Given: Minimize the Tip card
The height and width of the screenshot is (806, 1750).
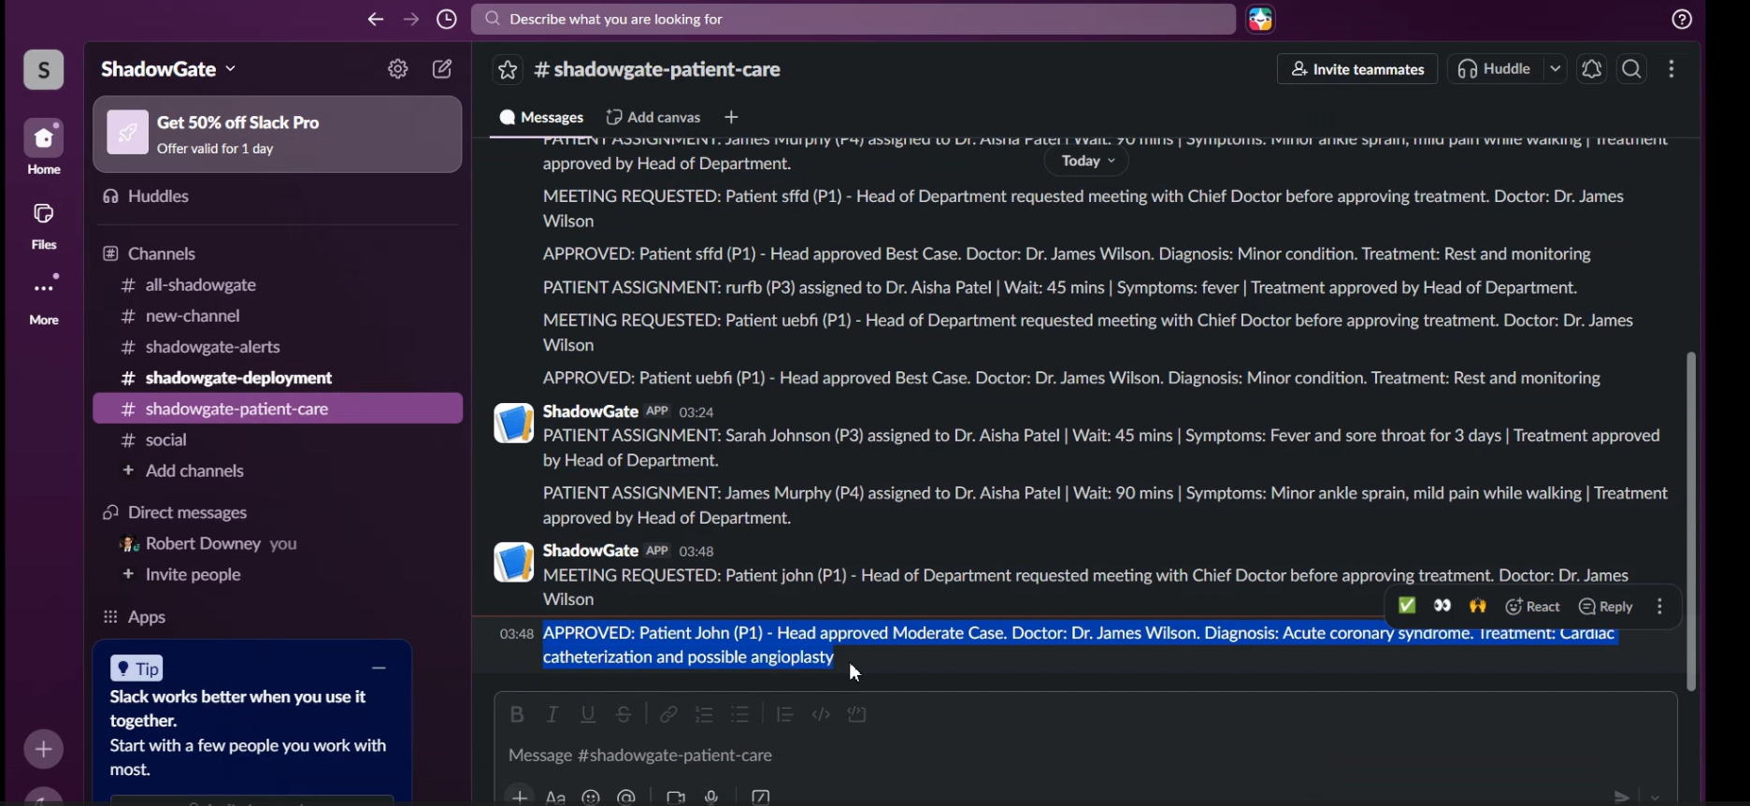Looking at the screenshot, I should tap(380, 668).
